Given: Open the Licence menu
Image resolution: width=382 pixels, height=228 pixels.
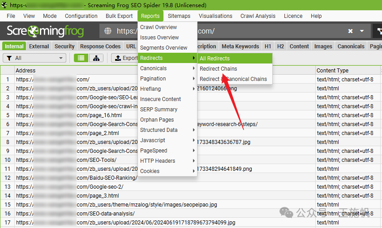Looking at the screenshot, I should pyautogui.click(x=293, y=16).
